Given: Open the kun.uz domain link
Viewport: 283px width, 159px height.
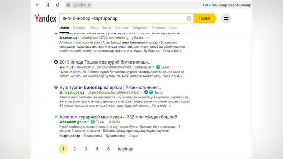Looking at the screenshot, I should (x=68, y=67).
